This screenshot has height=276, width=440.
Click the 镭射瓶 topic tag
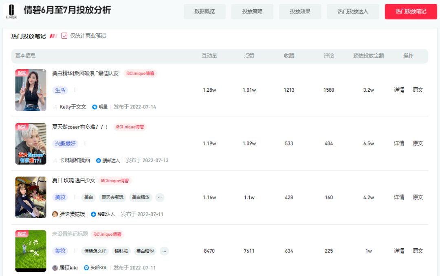click(121, 251)
